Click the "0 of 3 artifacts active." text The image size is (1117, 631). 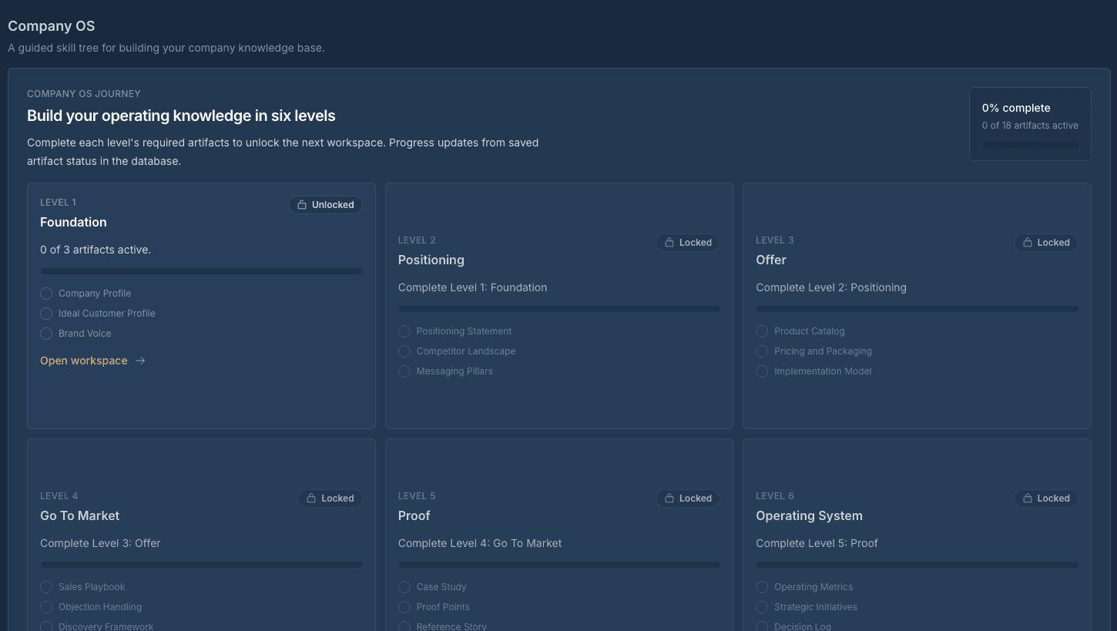coord(96,250)
